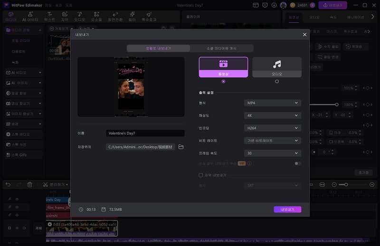The image size is (380, 246).
Task: Click the info icon beside the VIP badge
Action: click(x=249, y=163)
